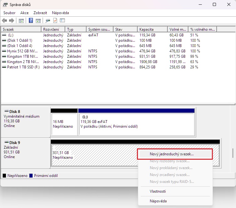Click the checkmark document toolbar icon
This screenshot has height=208, width=236.
[x=55, y=20]
